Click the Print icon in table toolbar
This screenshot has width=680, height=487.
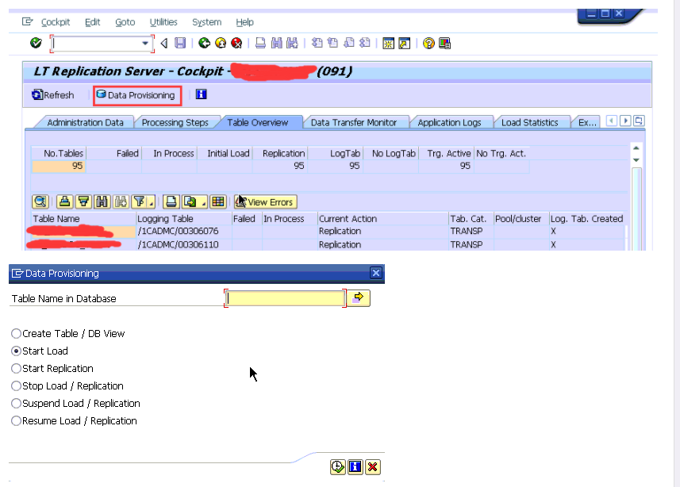tap(169, 201)
